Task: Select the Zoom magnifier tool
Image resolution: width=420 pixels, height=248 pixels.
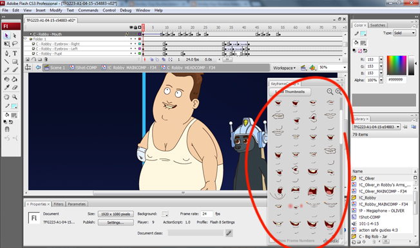Action: [x=15, y=97]
